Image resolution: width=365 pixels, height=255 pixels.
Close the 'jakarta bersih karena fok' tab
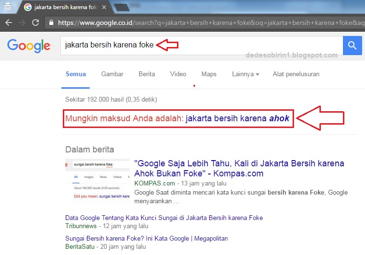tap(104, 7)
